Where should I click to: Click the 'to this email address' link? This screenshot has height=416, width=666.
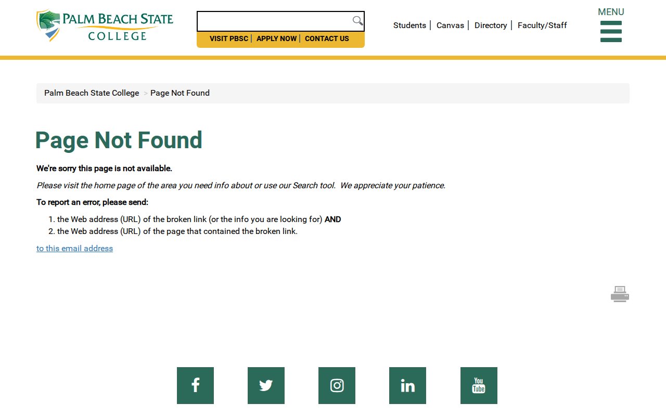74,249
